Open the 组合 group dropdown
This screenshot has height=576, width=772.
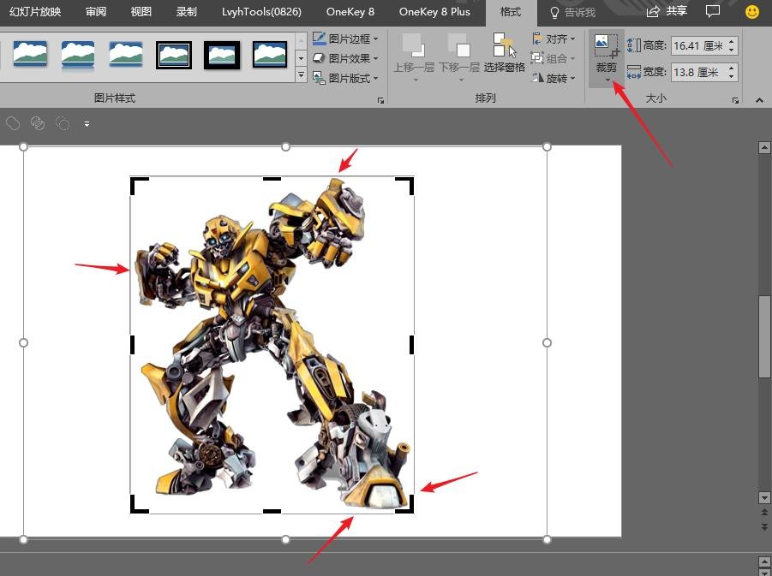pos(554,58)
